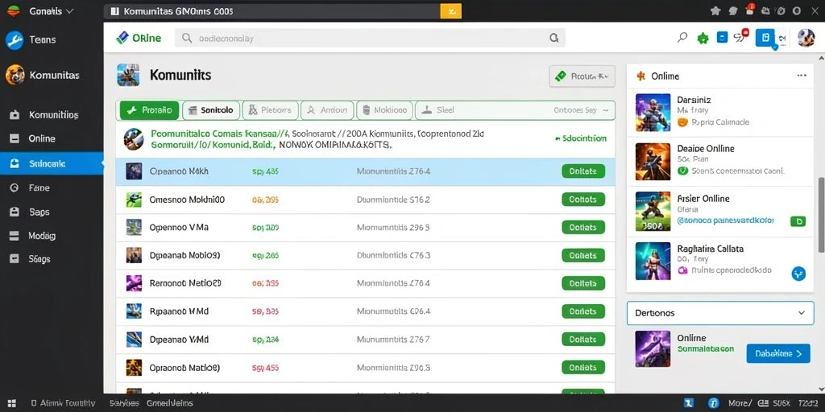Click the star icon in the title bar

coord(715,10)
